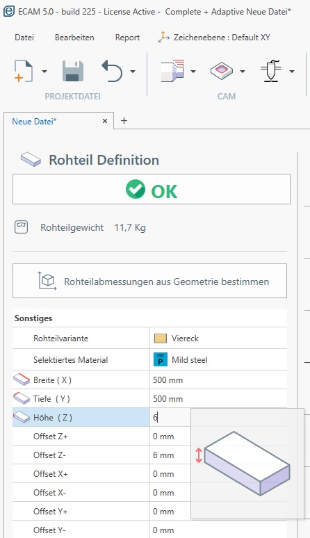Open the Datei menu

coord(24,38)
